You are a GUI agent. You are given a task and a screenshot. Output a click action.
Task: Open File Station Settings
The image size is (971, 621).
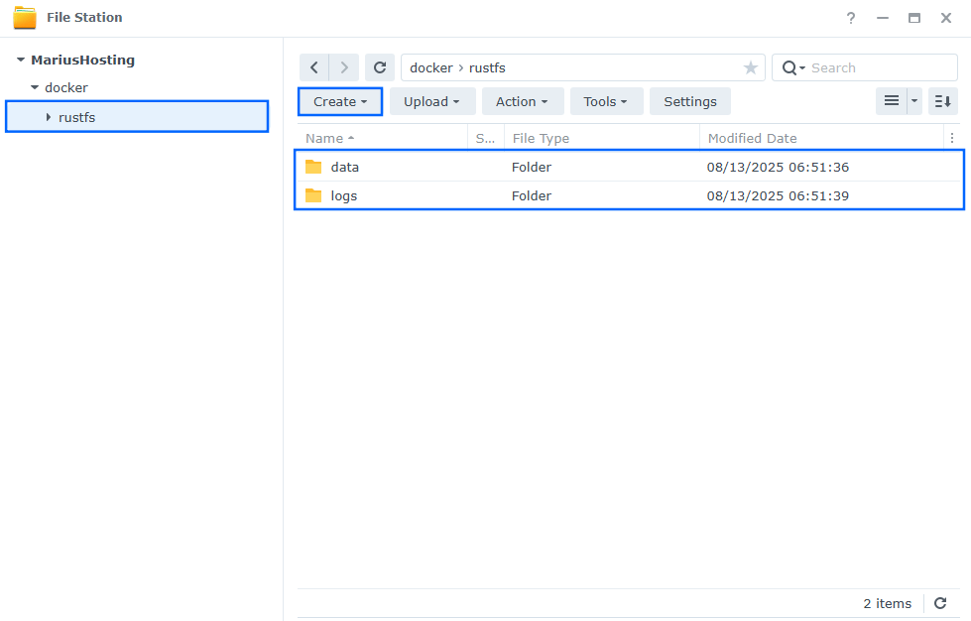[x=690, y=101]
